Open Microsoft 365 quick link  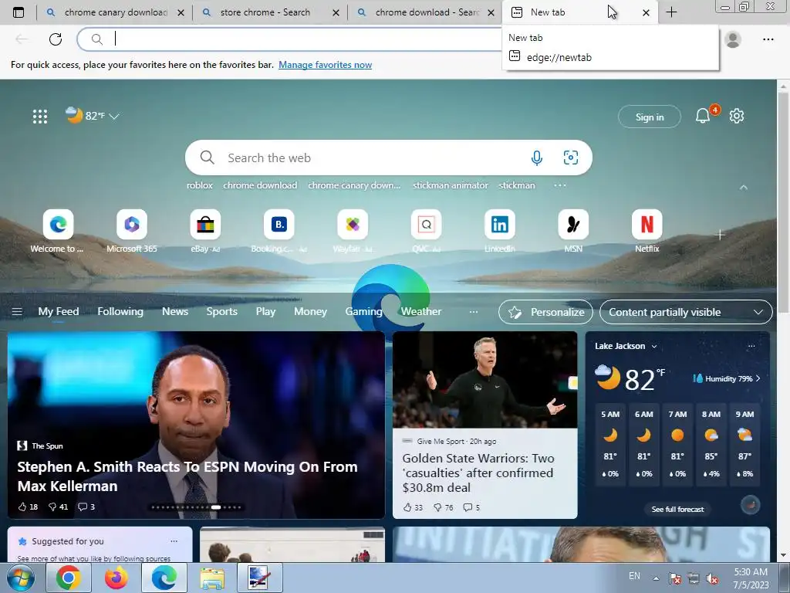click(131, 232)
